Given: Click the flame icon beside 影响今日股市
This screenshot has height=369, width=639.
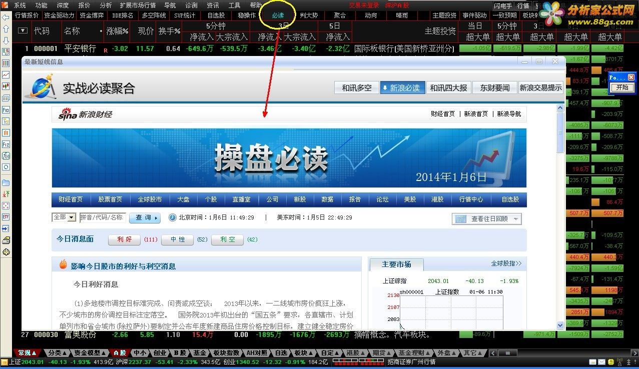Looking at the screenshot, I should pyautogui.click(x=63, y=265).
